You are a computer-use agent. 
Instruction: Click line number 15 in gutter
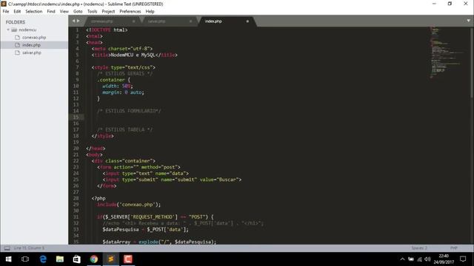pyautogui.click(x=76, y=117)
